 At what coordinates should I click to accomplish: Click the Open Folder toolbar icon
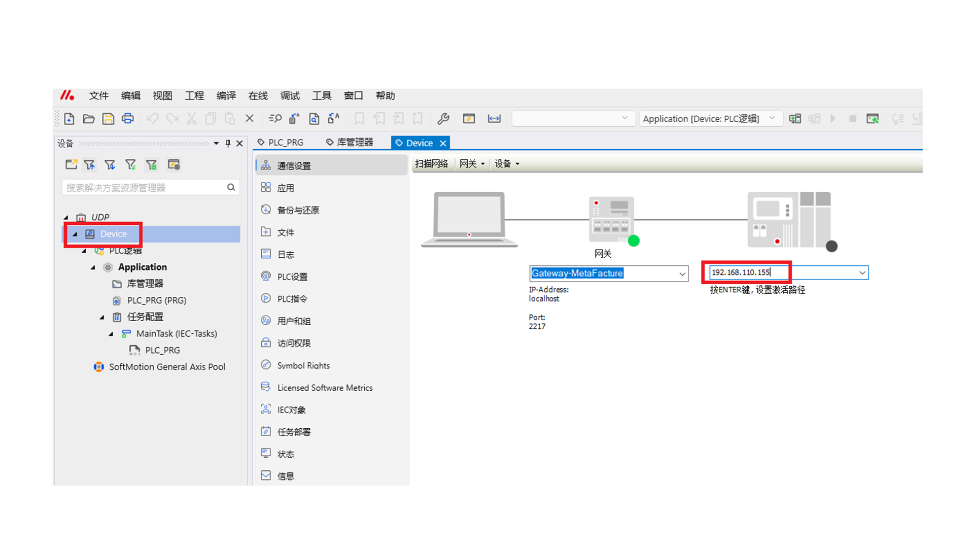tap(89, 119)
